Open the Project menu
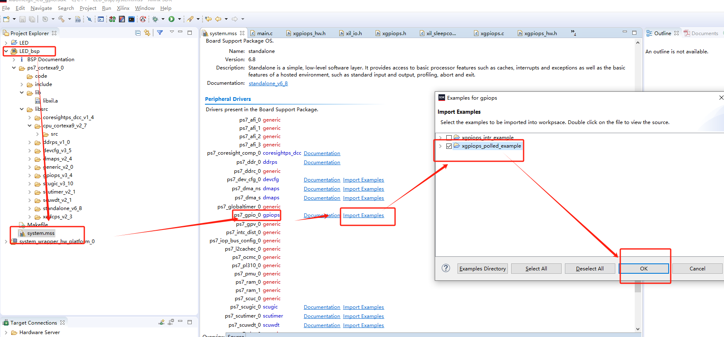This screenshot has height=337, width=724. [88, 8]
